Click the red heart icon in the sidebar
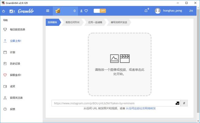The height and width of the screenshot is (123, 200). point(5,75)
